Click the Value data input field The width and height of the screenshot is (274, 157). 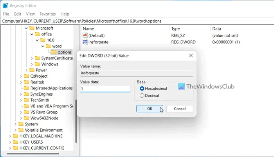point(105,89)
